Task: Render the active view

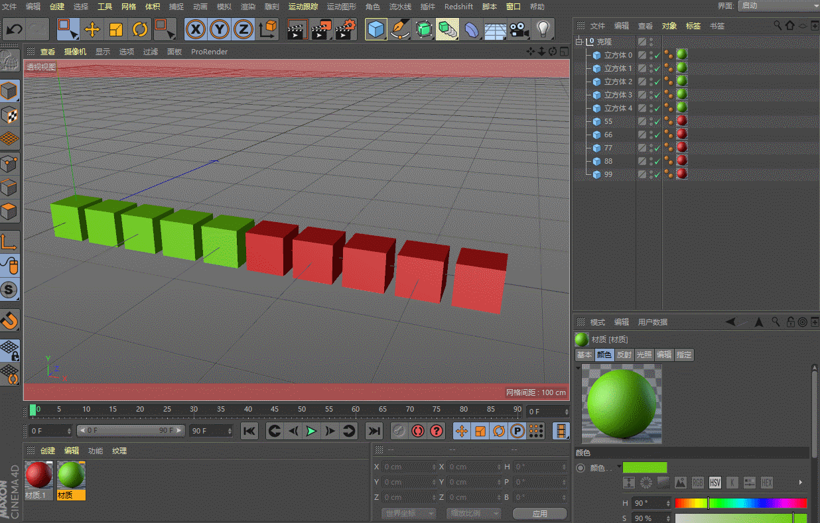Action: point(297,29)
